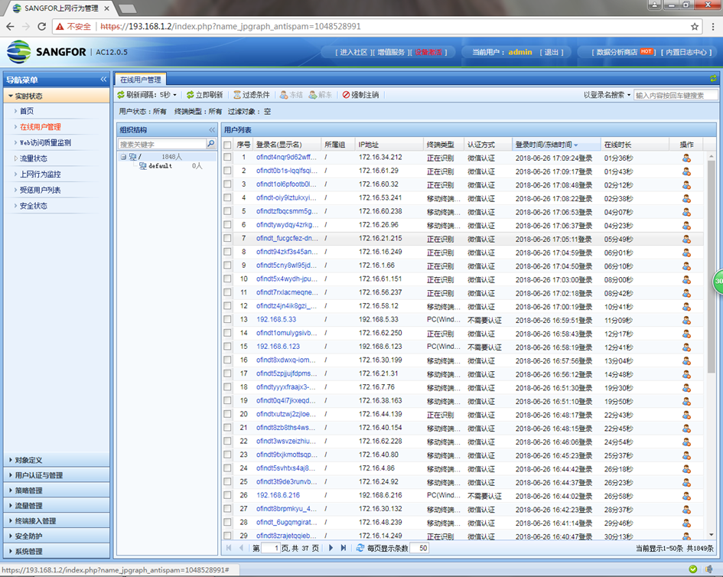Open the 内置日志中心 link

(686, 52)
